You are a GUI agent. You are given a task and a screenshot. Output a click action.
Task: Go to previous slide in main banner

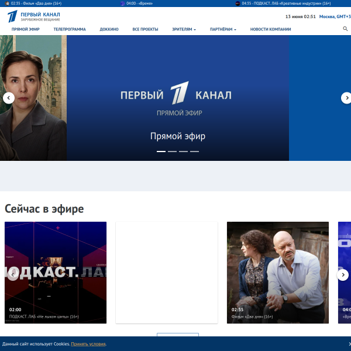pyautogui.click(x=9, y=98)
